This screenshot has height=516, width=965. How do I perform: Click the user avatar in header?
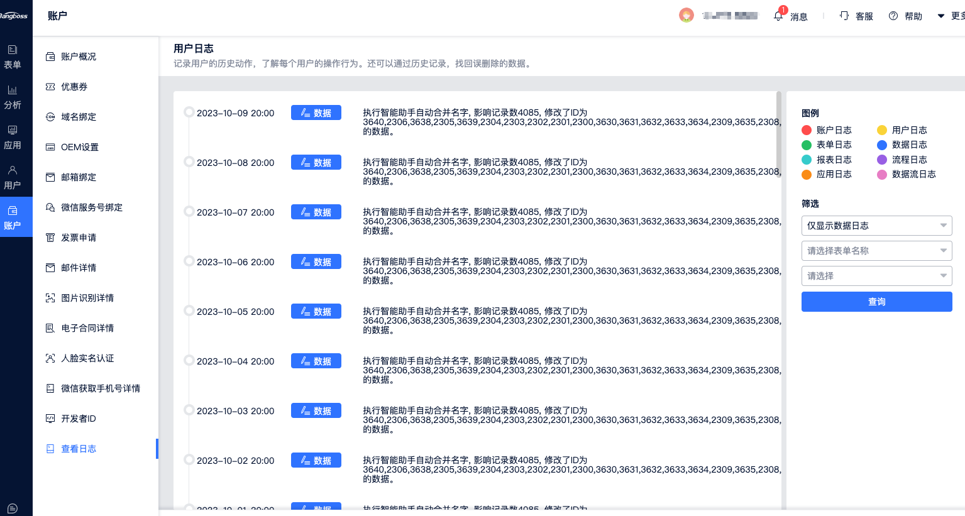click(687, 15)
